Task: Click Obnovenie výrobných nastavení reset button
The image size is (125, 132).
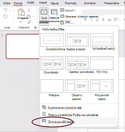Action: pyautogui.click(x=79, y=17)
